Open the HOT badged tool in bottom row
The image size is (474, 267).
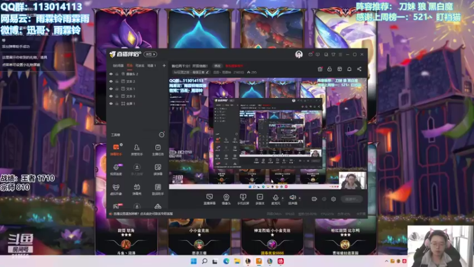(116, 206)
